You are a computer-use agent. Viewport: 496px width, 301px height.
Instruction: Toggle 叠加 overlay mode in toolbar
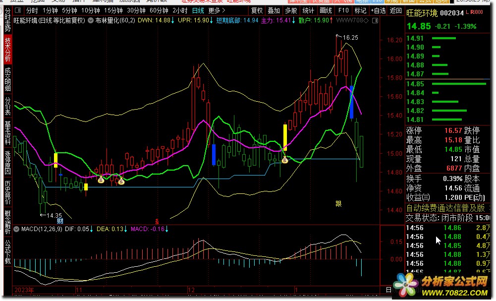(x=274, y=10)
